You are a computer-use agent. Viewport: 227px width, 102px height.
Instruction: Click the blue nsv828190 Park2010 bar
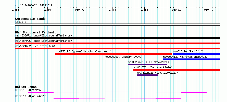coord(196,54)
